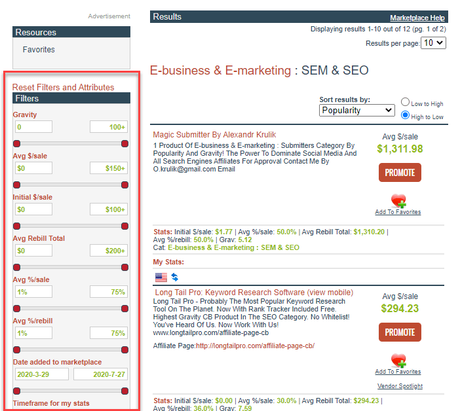Open the longtailpro affiliate page URL
Viewport: 460px width, 411px height.
(256, 346)
